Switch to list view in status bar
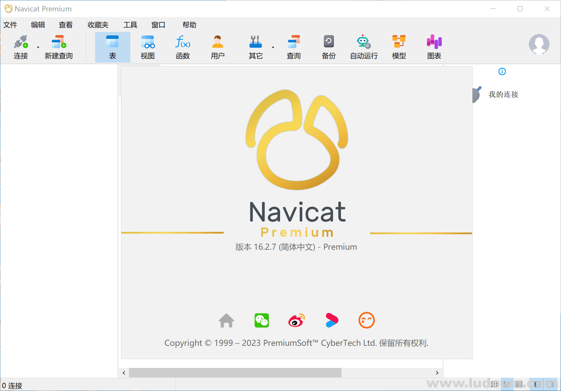The width and height of the screenshot is (561, 391). coord(507,384)
